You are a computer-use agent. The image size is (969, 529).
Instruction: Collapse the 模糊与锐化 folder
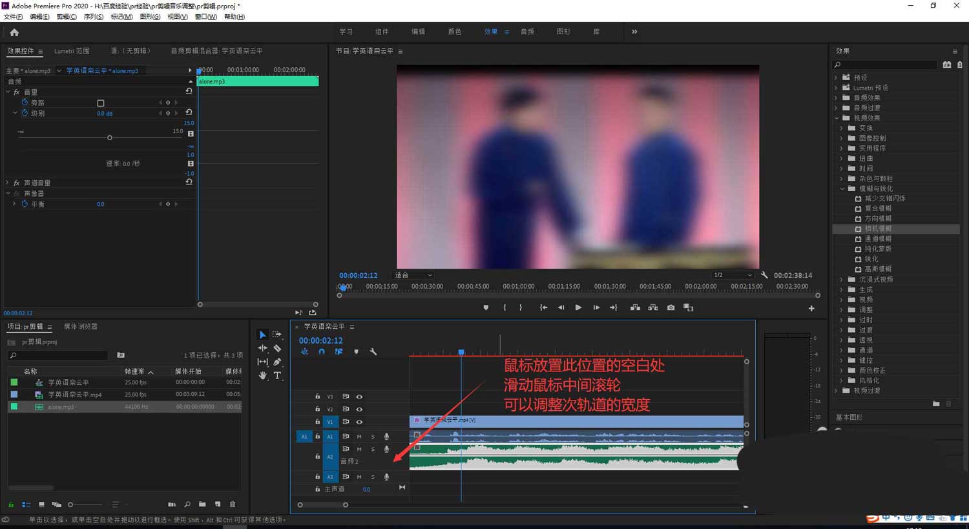click(x=842, y=189)
